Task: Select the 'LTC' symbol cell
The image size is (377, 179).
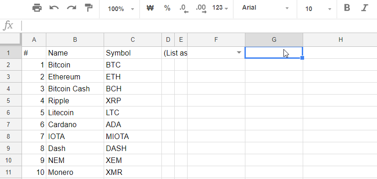Action: click(x=133, y=112)
